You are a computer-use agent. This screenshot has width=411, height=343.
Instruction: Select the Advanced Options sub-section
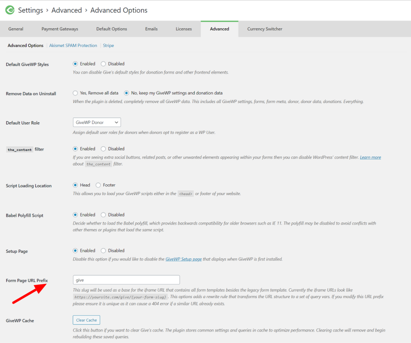pyautogui.click(x=25, y=46)
